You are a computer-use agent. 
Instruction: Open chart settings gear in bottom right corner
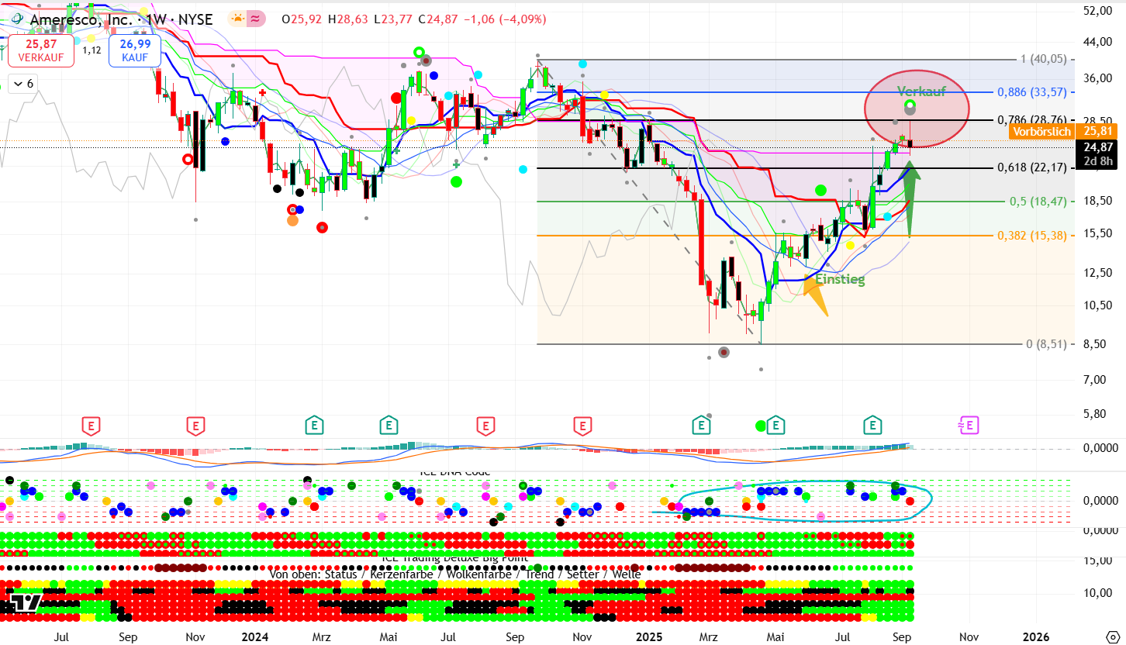point(1113,636)
